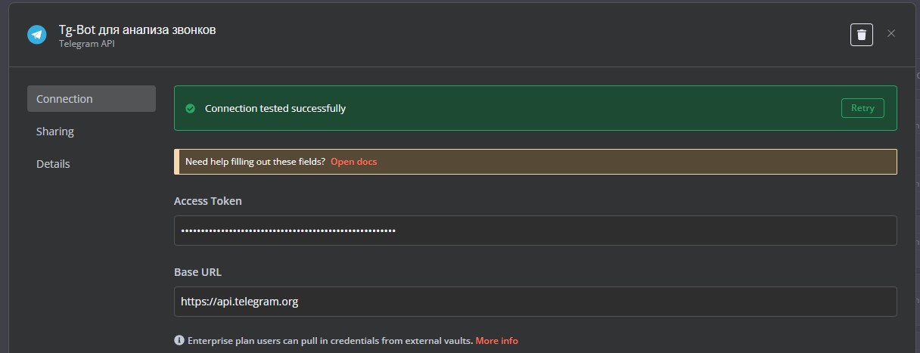920x353 pixels.
Task: Click the info icon beside Enterprise plan note
Action: (x=179, y=340)
